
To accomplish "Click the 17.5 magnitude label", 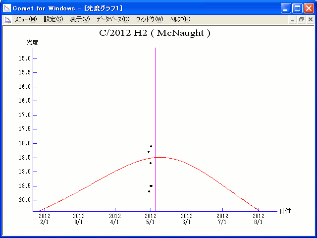I will pos(25,129).
